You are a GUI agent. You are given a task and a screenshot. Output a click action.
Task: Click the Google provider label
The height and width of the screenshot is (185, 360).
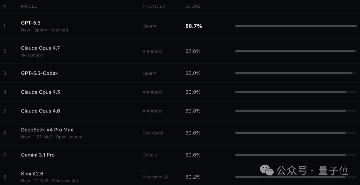pos(150,155)
